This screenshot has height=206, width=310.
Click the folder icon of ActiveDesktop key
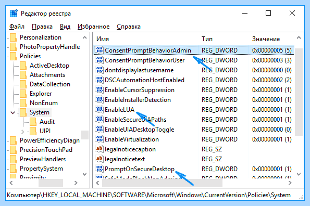point(23,66)
